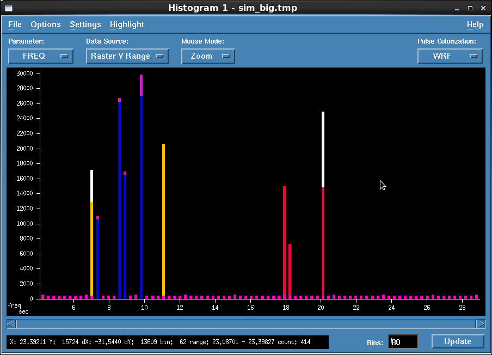Viewport: 492px width, 355px height.
Task: Click the right arrow of horizontal scrollbar
Action: (x=481, y=324)
